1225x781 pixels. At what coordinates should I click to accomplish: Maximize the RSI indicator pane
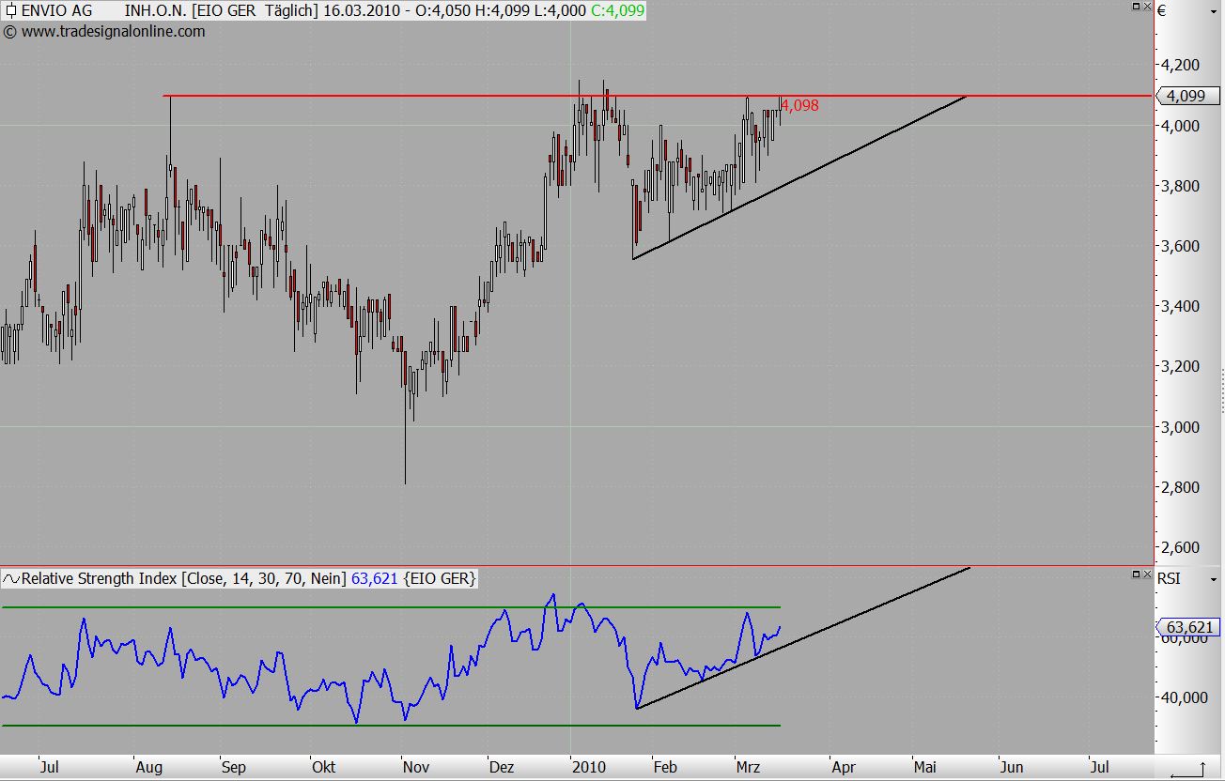(x=1136, y=573)
